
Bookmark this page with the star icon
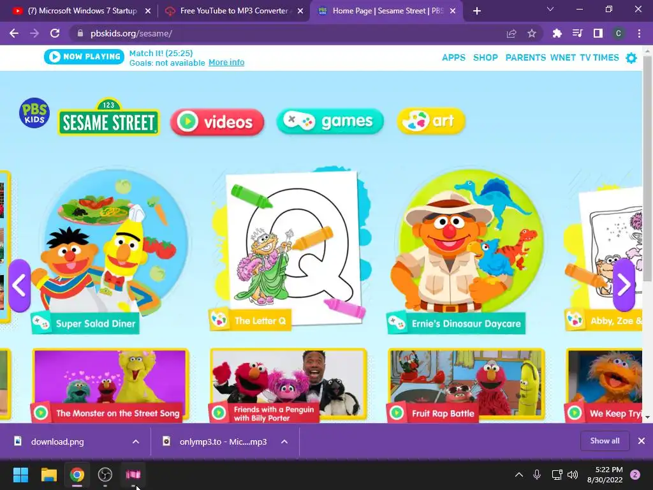(532, 33)
